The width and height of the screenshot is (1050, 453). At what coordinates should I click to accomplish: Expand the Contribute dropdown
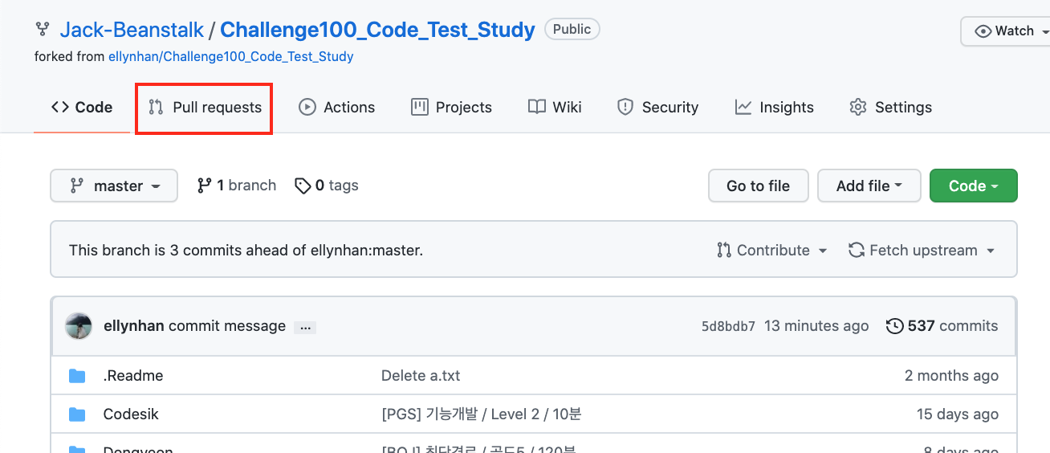(x=772, y=251)
